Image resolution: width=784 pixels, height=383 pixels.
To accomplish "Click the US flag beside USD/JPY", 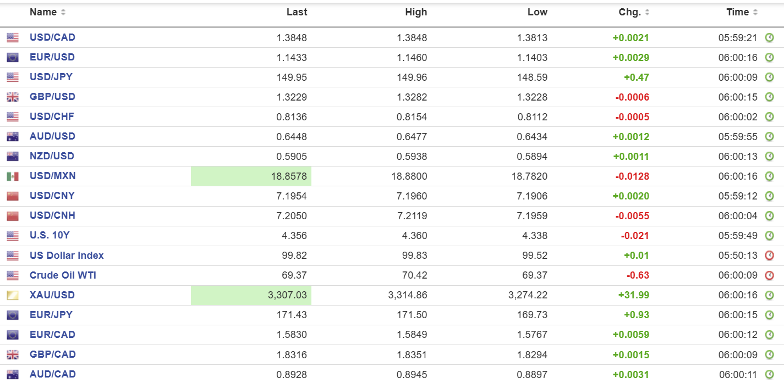I will [13, 77].
